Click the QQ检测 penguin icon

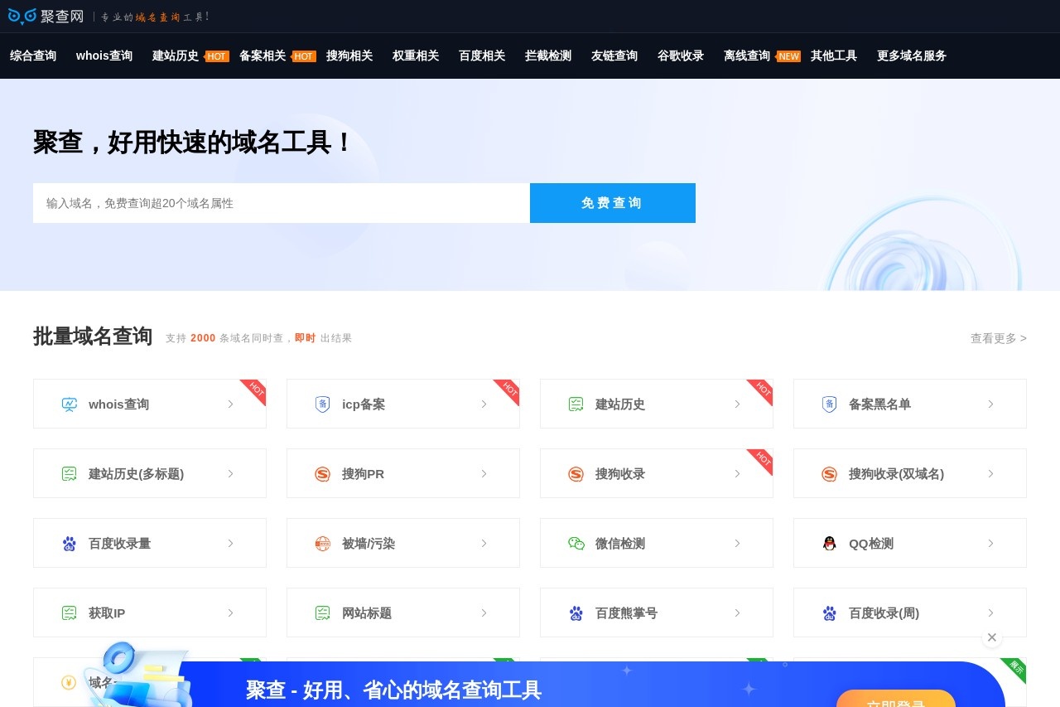point(830,544)
